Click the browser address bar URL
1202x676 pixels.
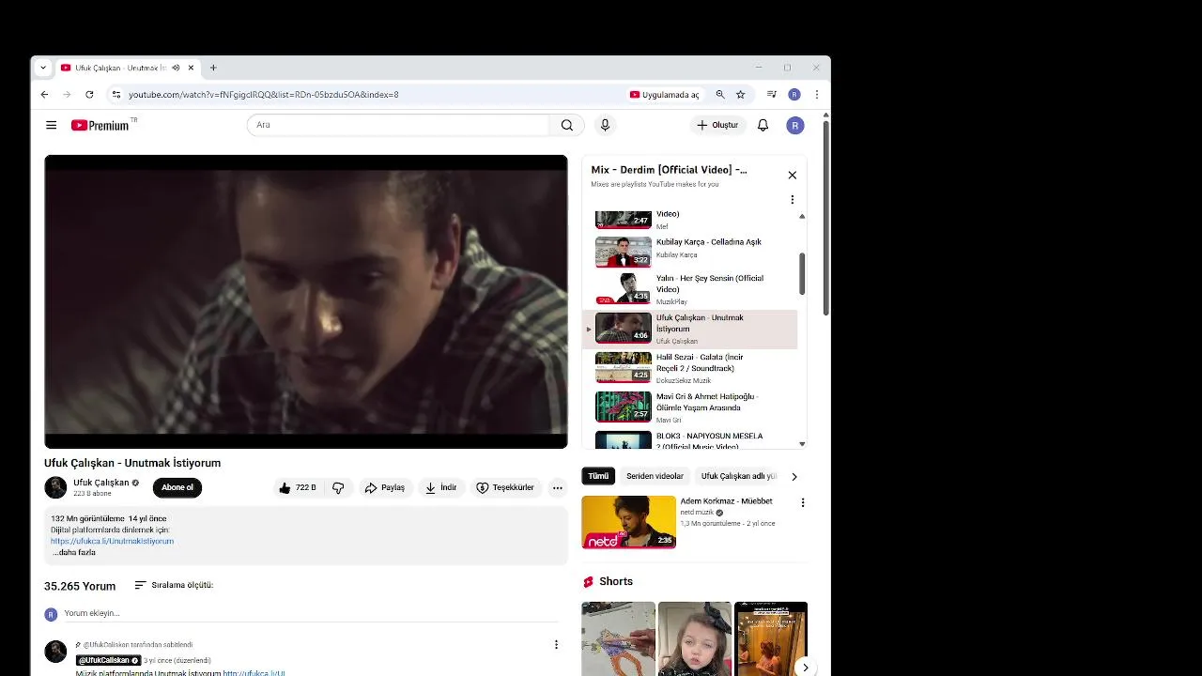(x=264, y=95)
